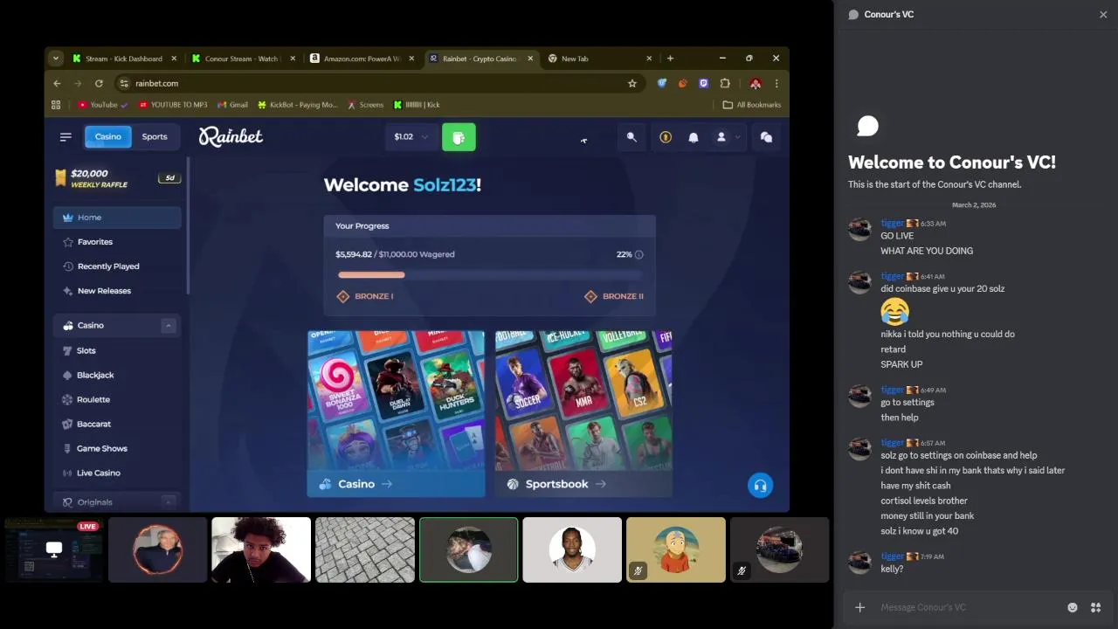1118x629 pixels.
Task: Go back in the browser
Action: [57, 83]
